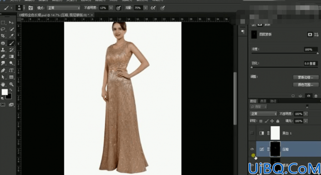321x175 pixels.
Task: Toggle Quick Mask mode
Action: click(x=3, y=105)
